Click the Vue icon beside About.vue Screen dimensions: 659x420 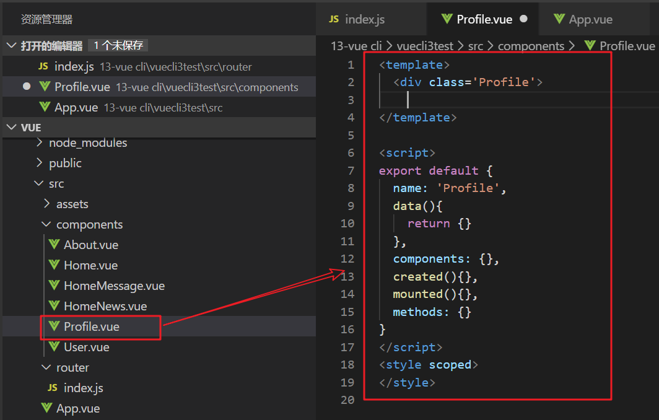55,245
